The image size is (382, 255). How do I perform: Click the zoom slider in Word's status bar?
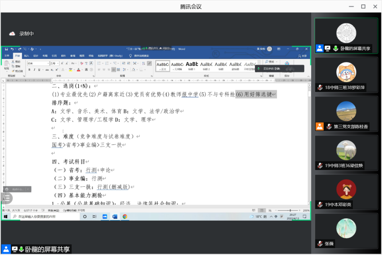[290, 210]
